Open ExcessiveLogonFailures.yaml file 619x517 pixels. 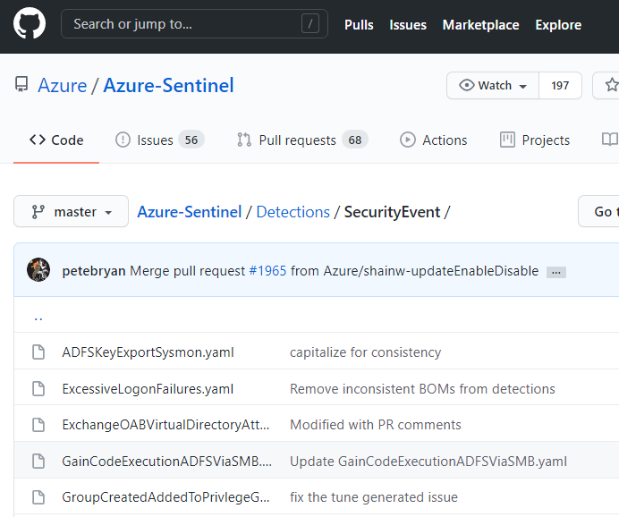coord(148,389)
